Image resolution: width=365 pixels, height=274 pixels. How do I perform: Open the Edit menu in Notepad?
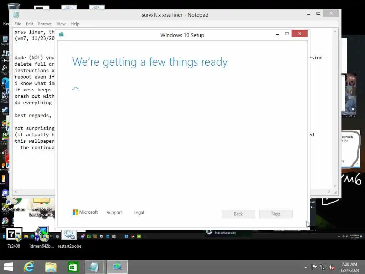point(29,24)
